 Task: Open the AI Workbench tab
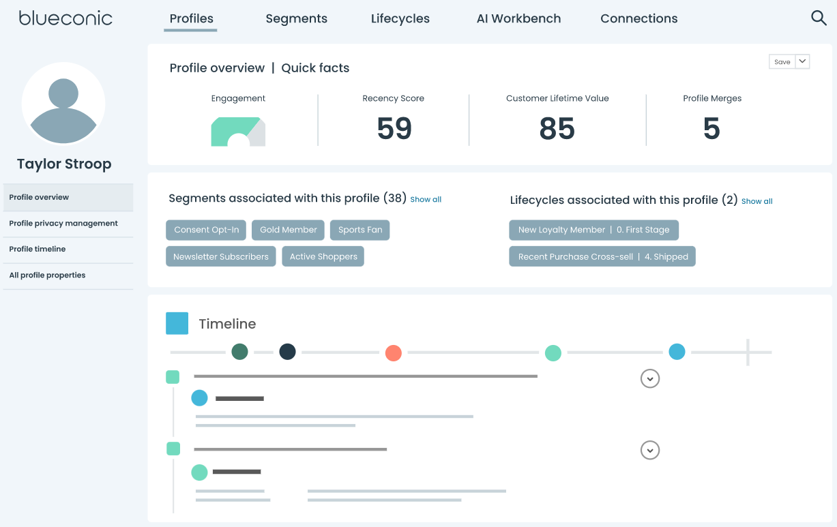coord(518,19)
